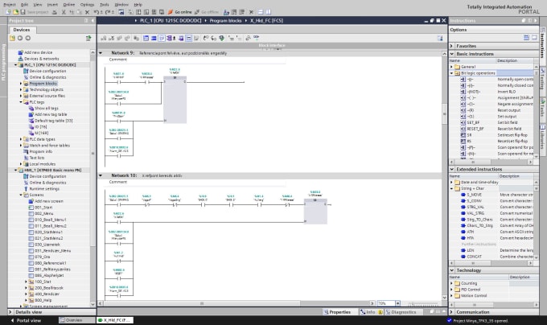
Task: Click the Add new device icon
Action: (x=21, y=52)
